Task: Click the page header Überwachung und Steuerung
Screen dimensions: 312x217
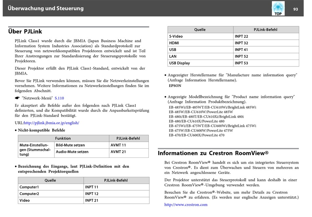Action: tap(46, 8)
